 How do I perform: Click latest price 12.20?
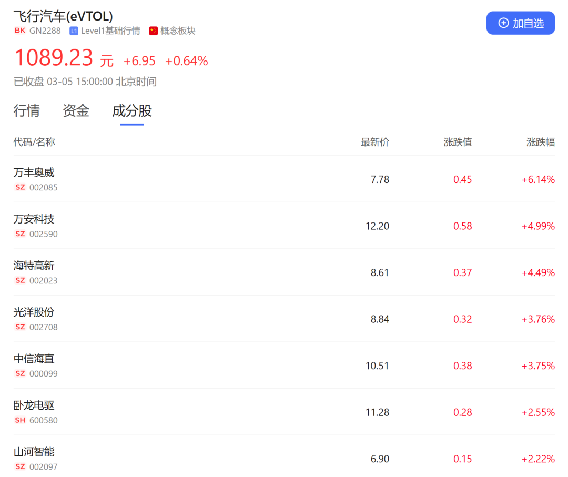pyautogui.click(x=377, y=226)
